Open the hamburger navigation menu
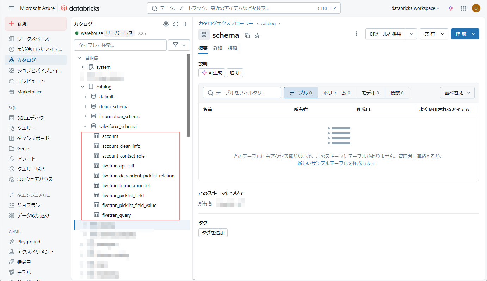 coord(12,8)
